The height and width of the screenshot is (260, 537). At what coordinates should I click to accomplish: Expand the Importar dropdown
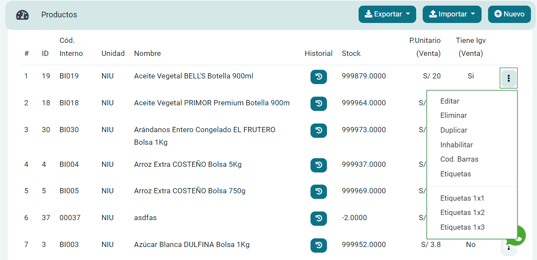452,14
